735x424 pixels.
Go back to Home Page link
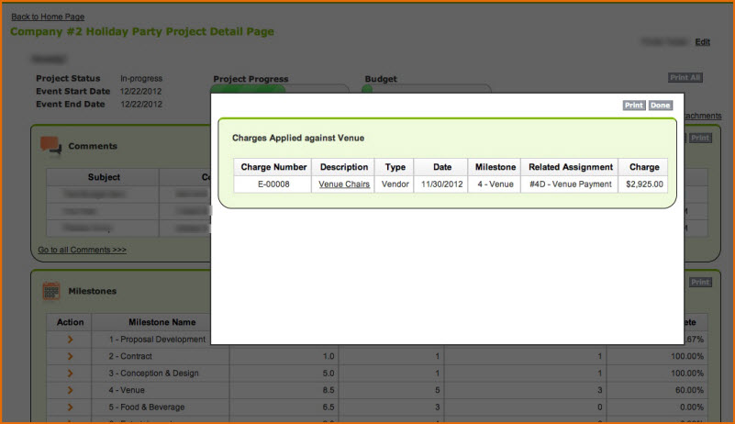[48, 17]
